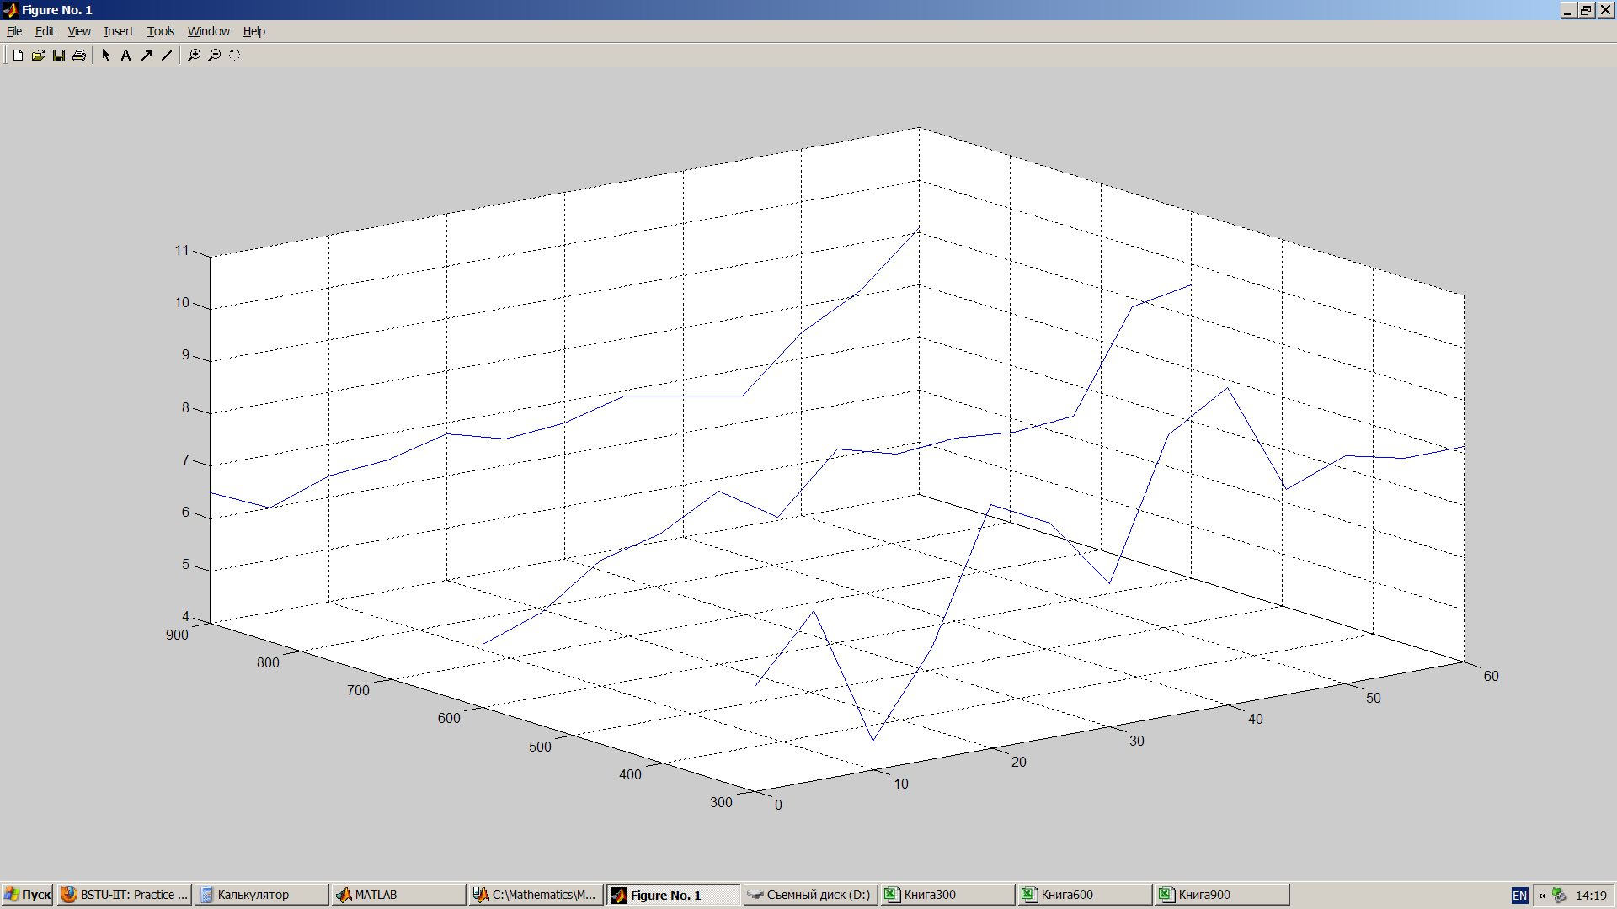
Task: Click the EN language indicator
Action: coord(1519,895)
